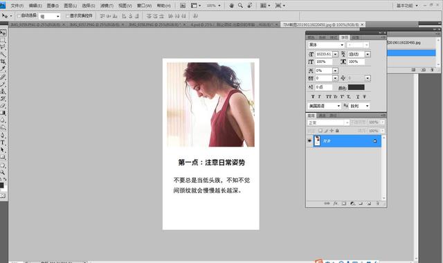
Task: Open the 组 auto-select dropdown
Action: [x=49, y=17]
